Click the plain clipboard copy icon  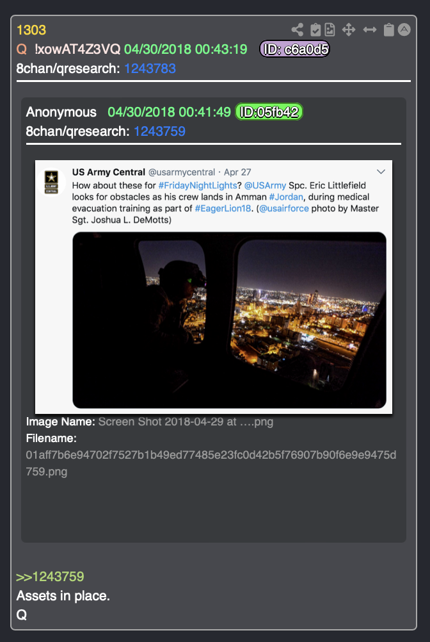388,30
